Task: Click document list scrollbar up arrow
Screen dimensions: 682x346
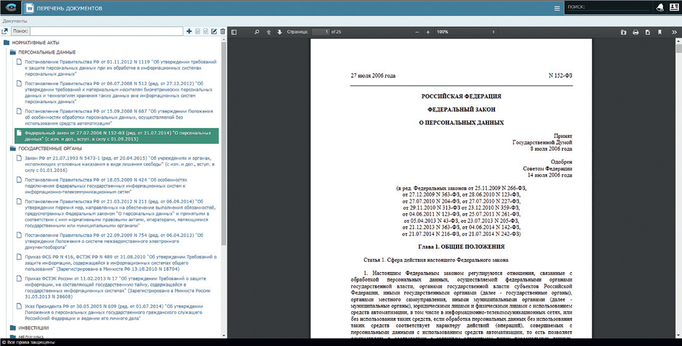Action: (x=224, y=39)
